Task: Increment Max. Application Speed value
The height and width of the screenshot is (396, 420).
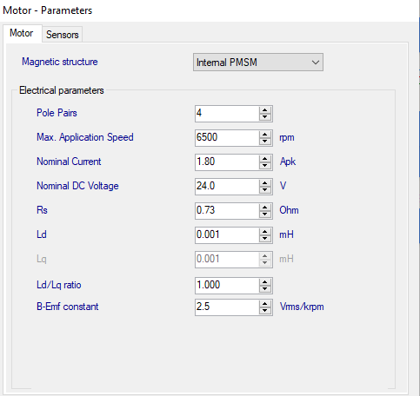Action: coord(265,135)
